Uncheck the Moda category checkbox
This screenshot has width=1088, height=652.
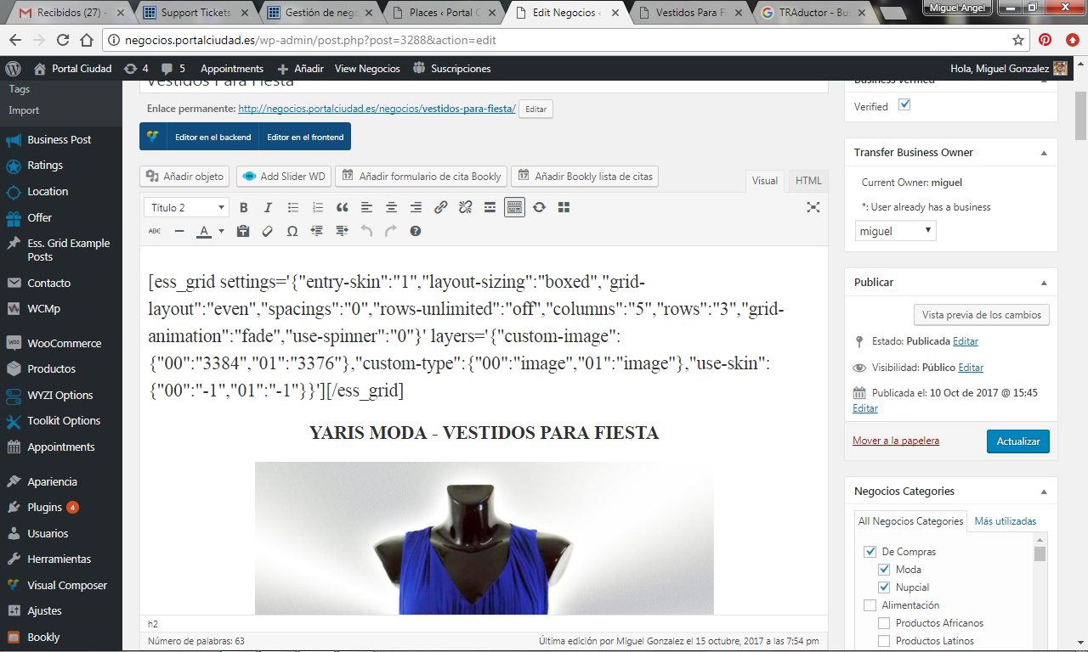coord(885,570)
